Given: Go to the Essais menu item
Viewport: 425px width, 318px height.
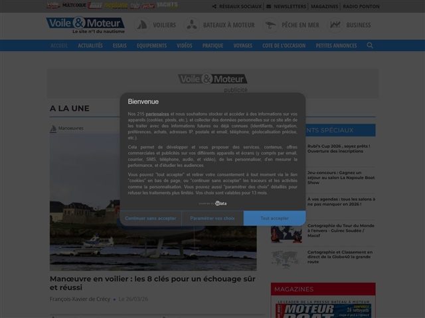Looking at the screenshot, I should [x=120, y=46].
